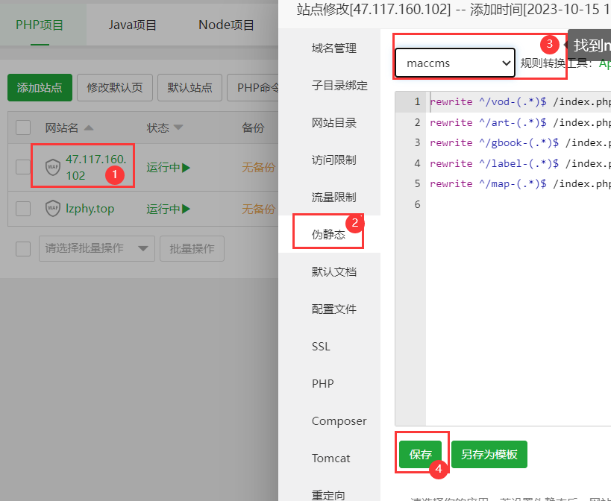Viewport: 611px width, 501px height.
Task: Switch to the Java项目 tab
Action: point(133,25)
